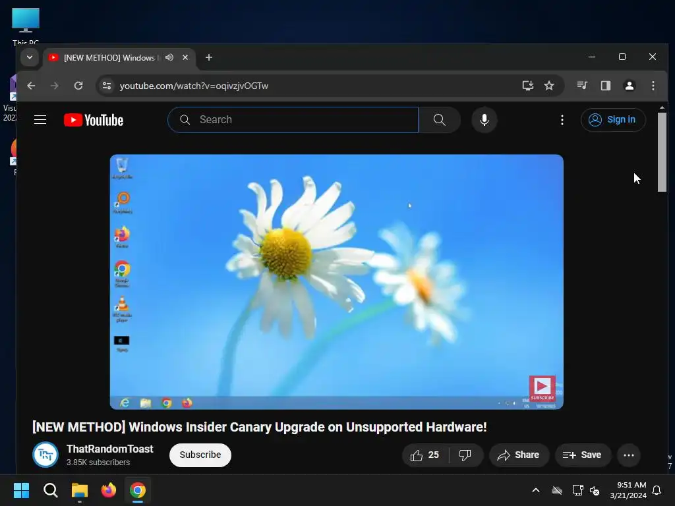Open File Explorer from the taskbar
675x506 pixels.
[x=80, y=490]
